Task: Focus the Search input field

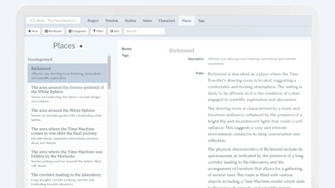Action: (144, 31)
